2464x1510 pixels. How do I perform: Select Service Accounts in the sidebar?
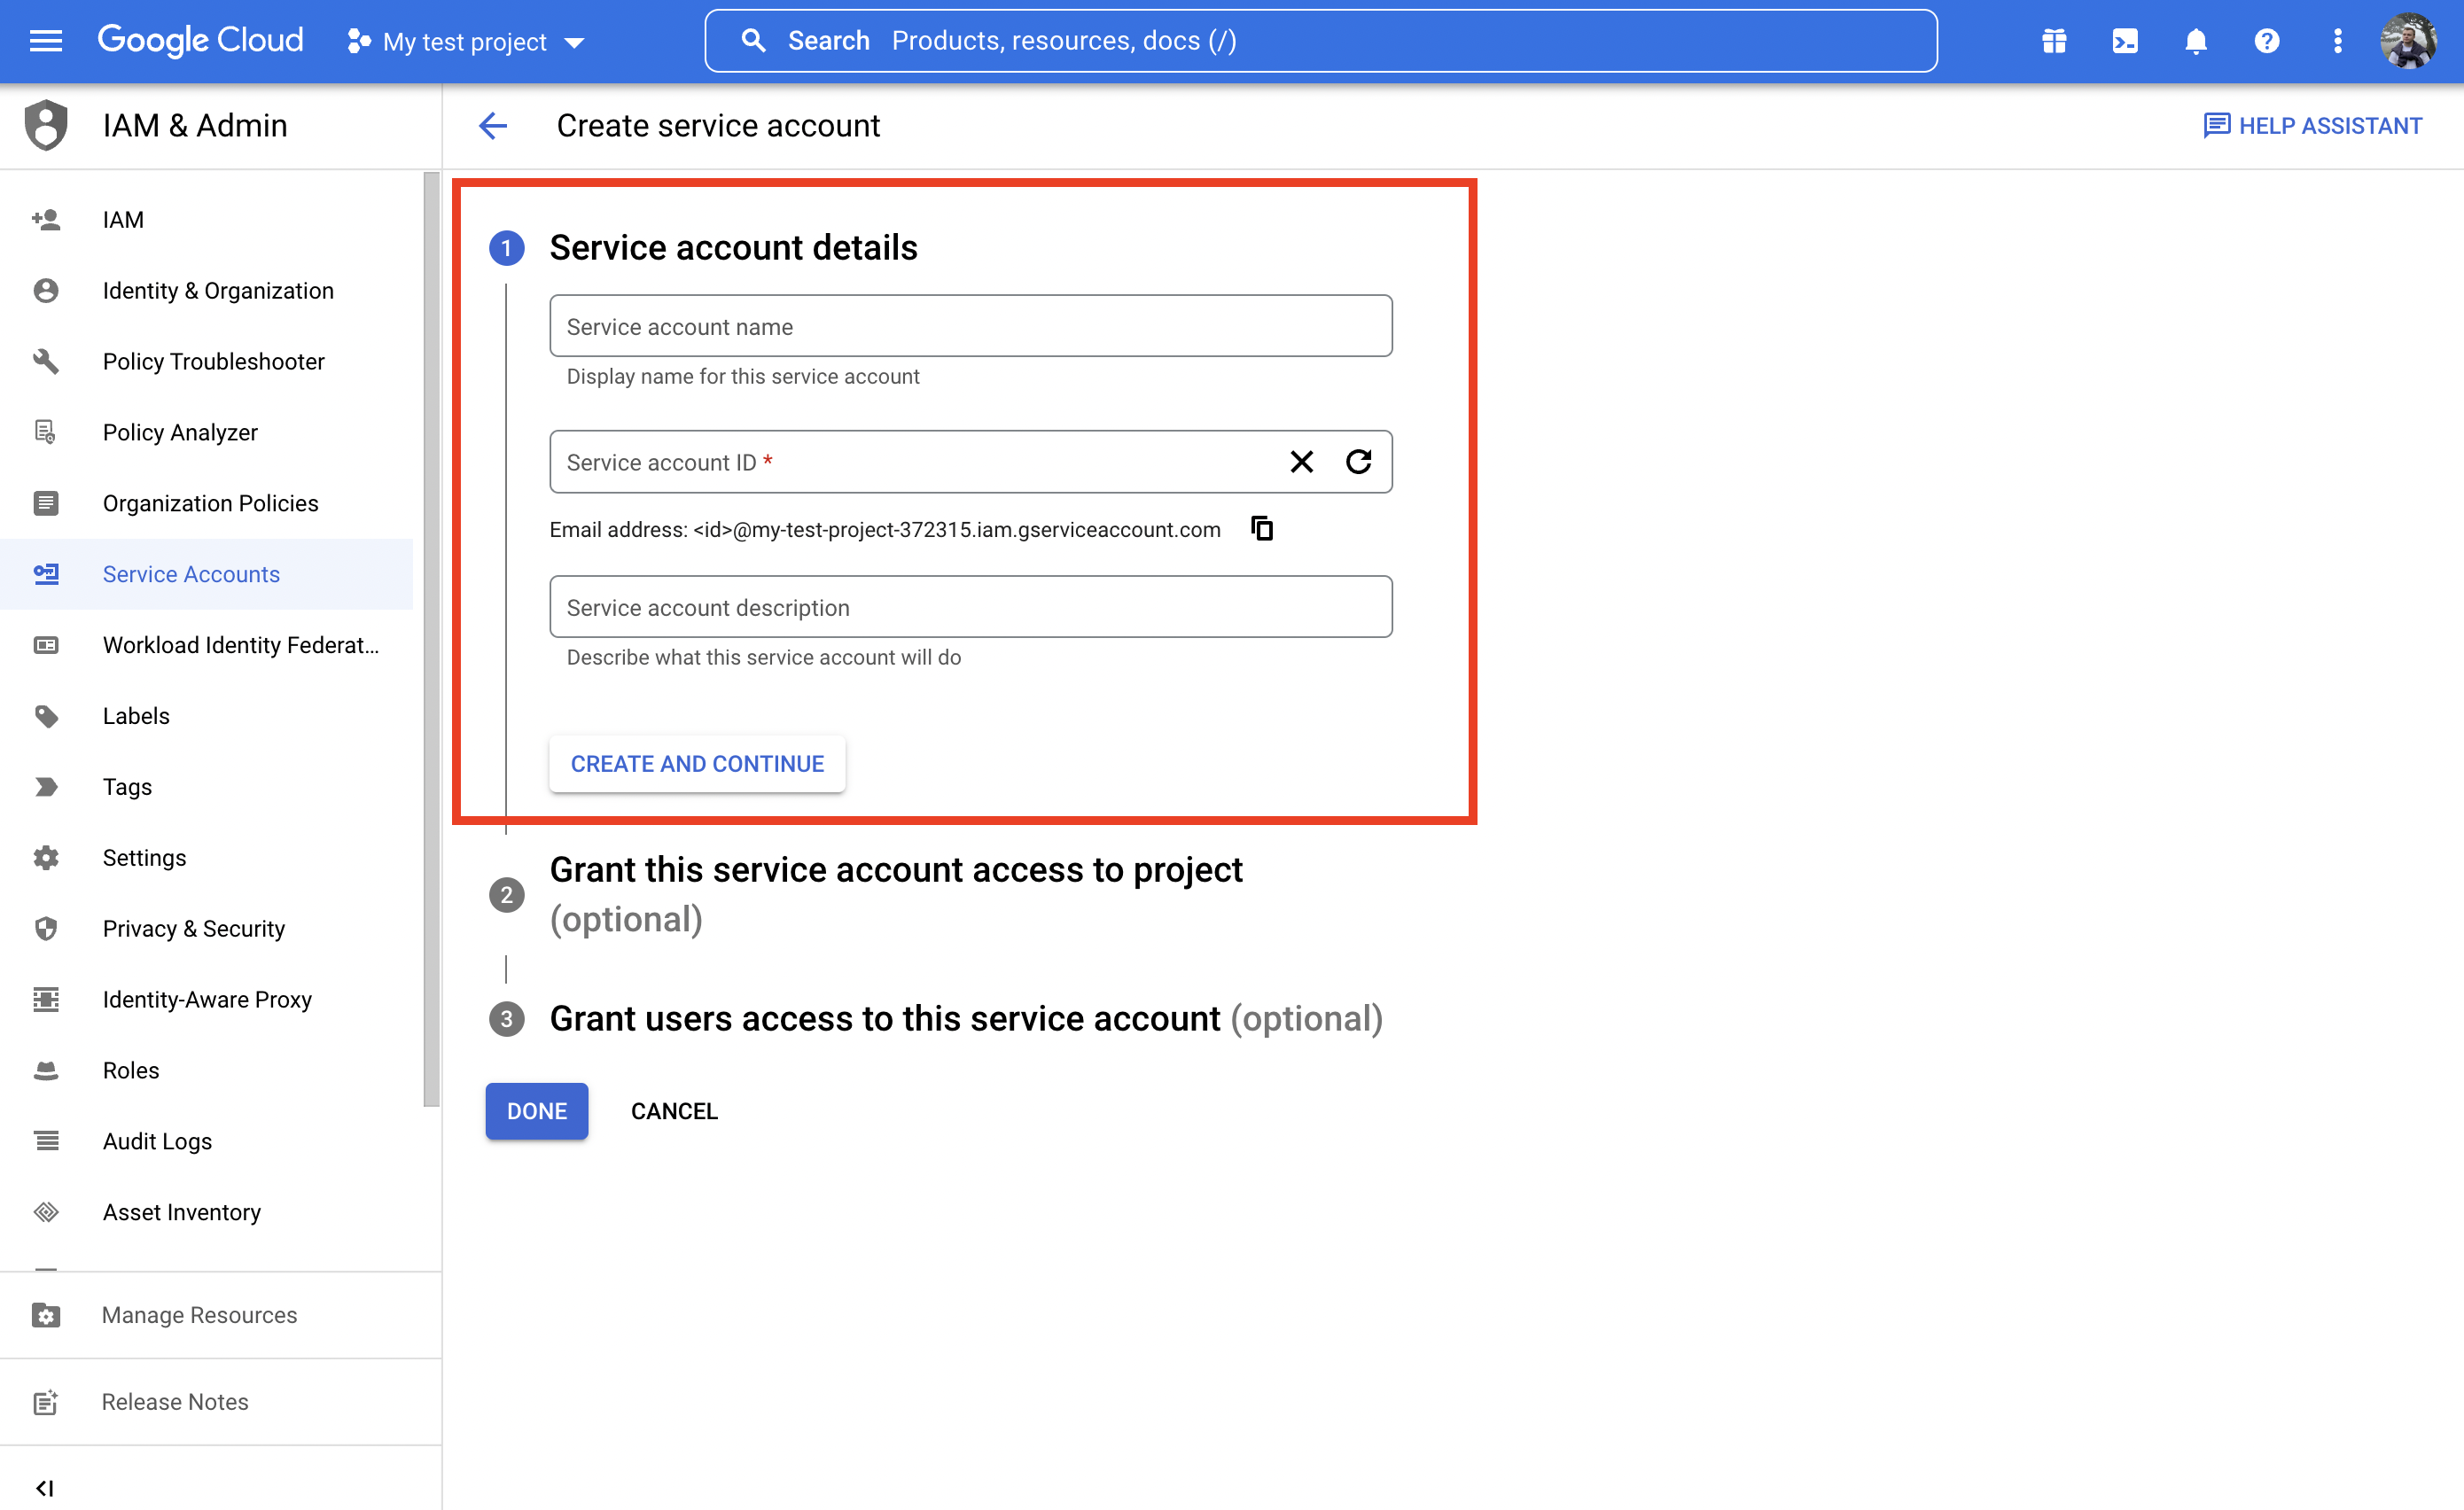click(191, 574)
